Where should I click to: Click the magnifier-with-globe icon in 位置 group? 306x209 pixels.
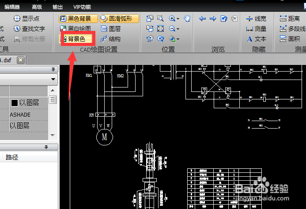(x=172, y=39)
